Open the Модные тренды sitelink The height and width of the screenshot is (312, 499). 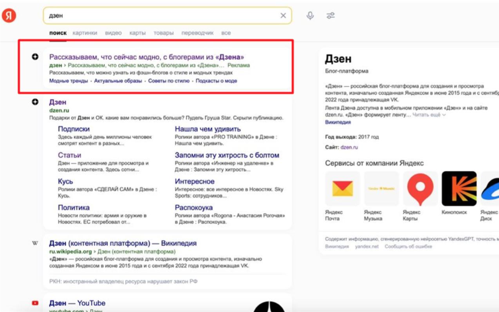coord(69,81)
